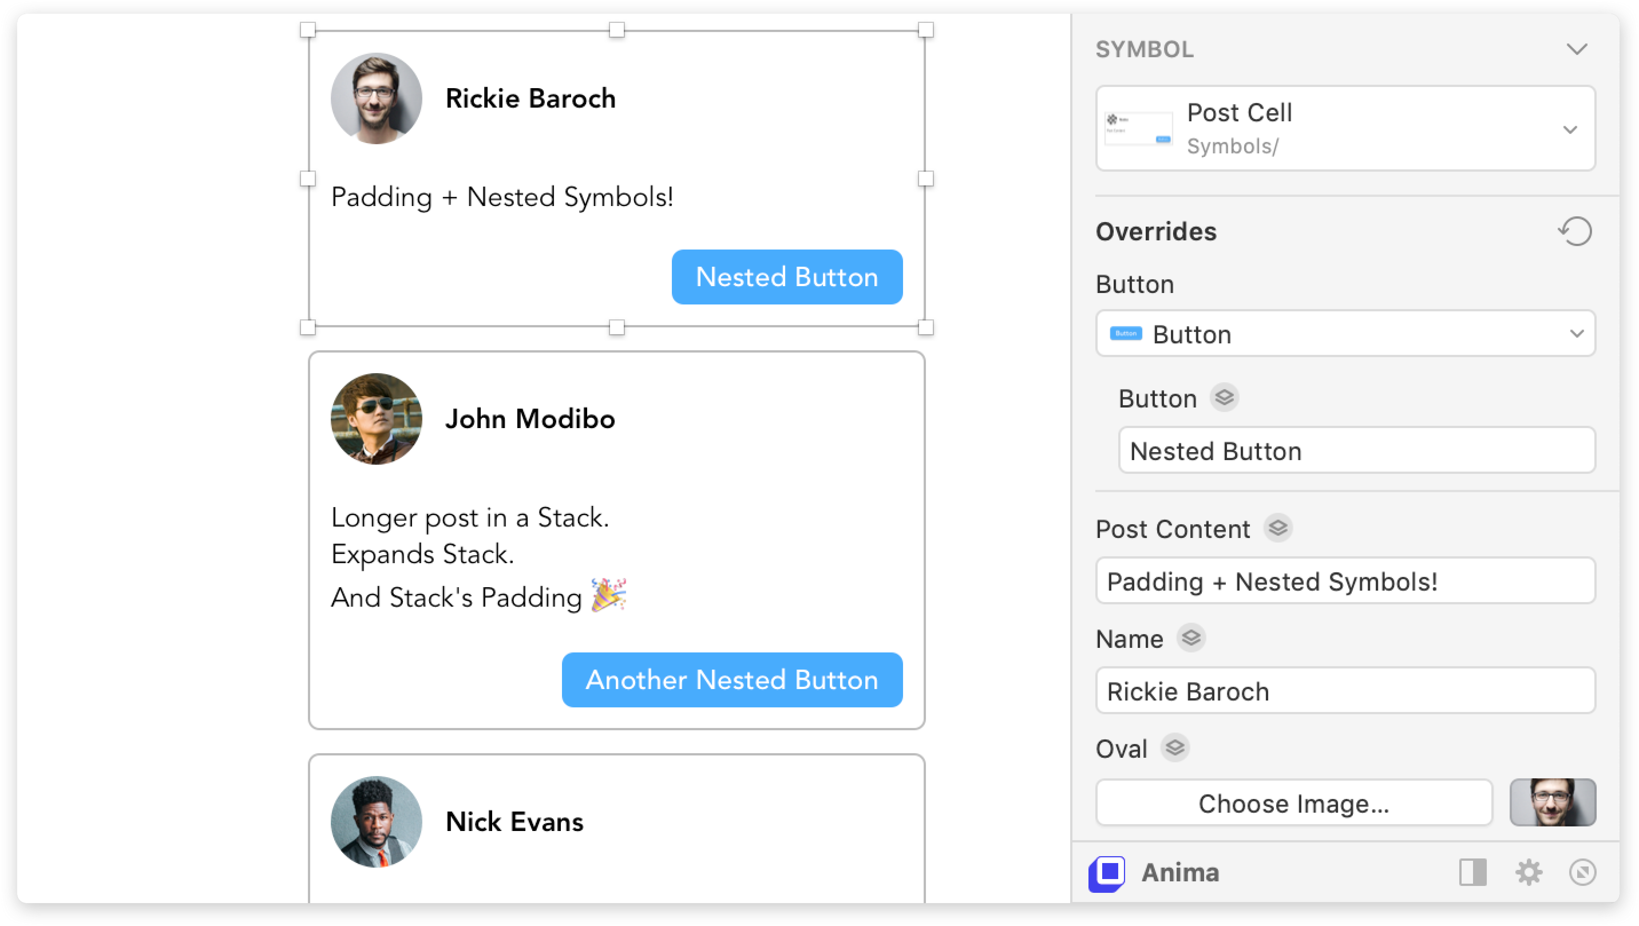Click the Anima plugin logo
The image size is (1639, 926).
click(1106, 873)
